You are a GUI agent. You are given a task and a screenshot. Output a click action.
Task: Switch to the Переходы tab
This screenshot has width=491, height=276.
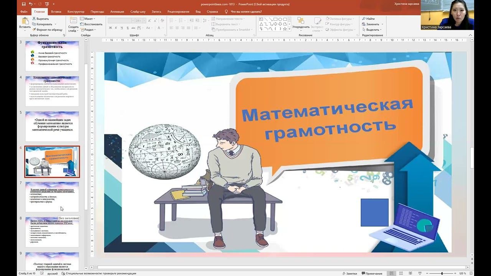(x=97, y=11)
